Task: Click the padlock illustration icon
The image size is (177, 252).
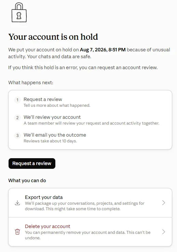Action: click(x=19, y=12)
